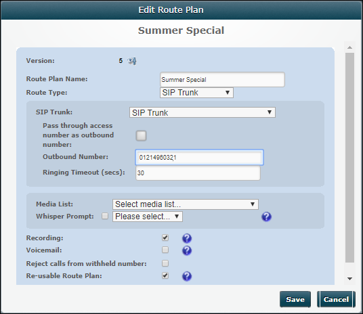
Task: Uncheck the Recording checkbox
Action: pyautogui.click(x=165, y=238)
